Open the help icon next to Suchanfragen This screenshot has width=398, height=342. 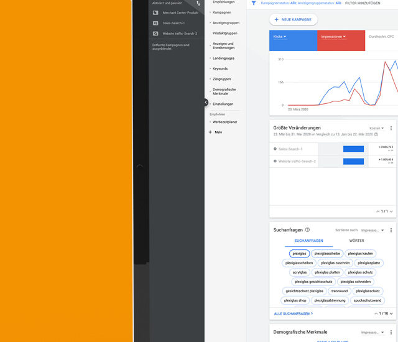(x=307, y=229)
